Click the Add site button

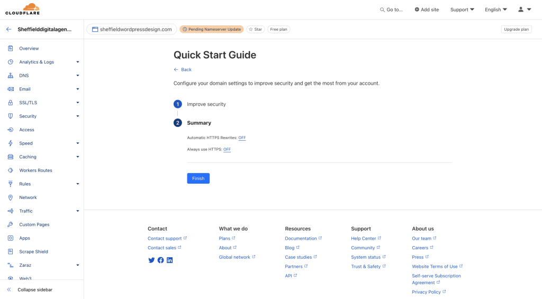click(427, 10)
